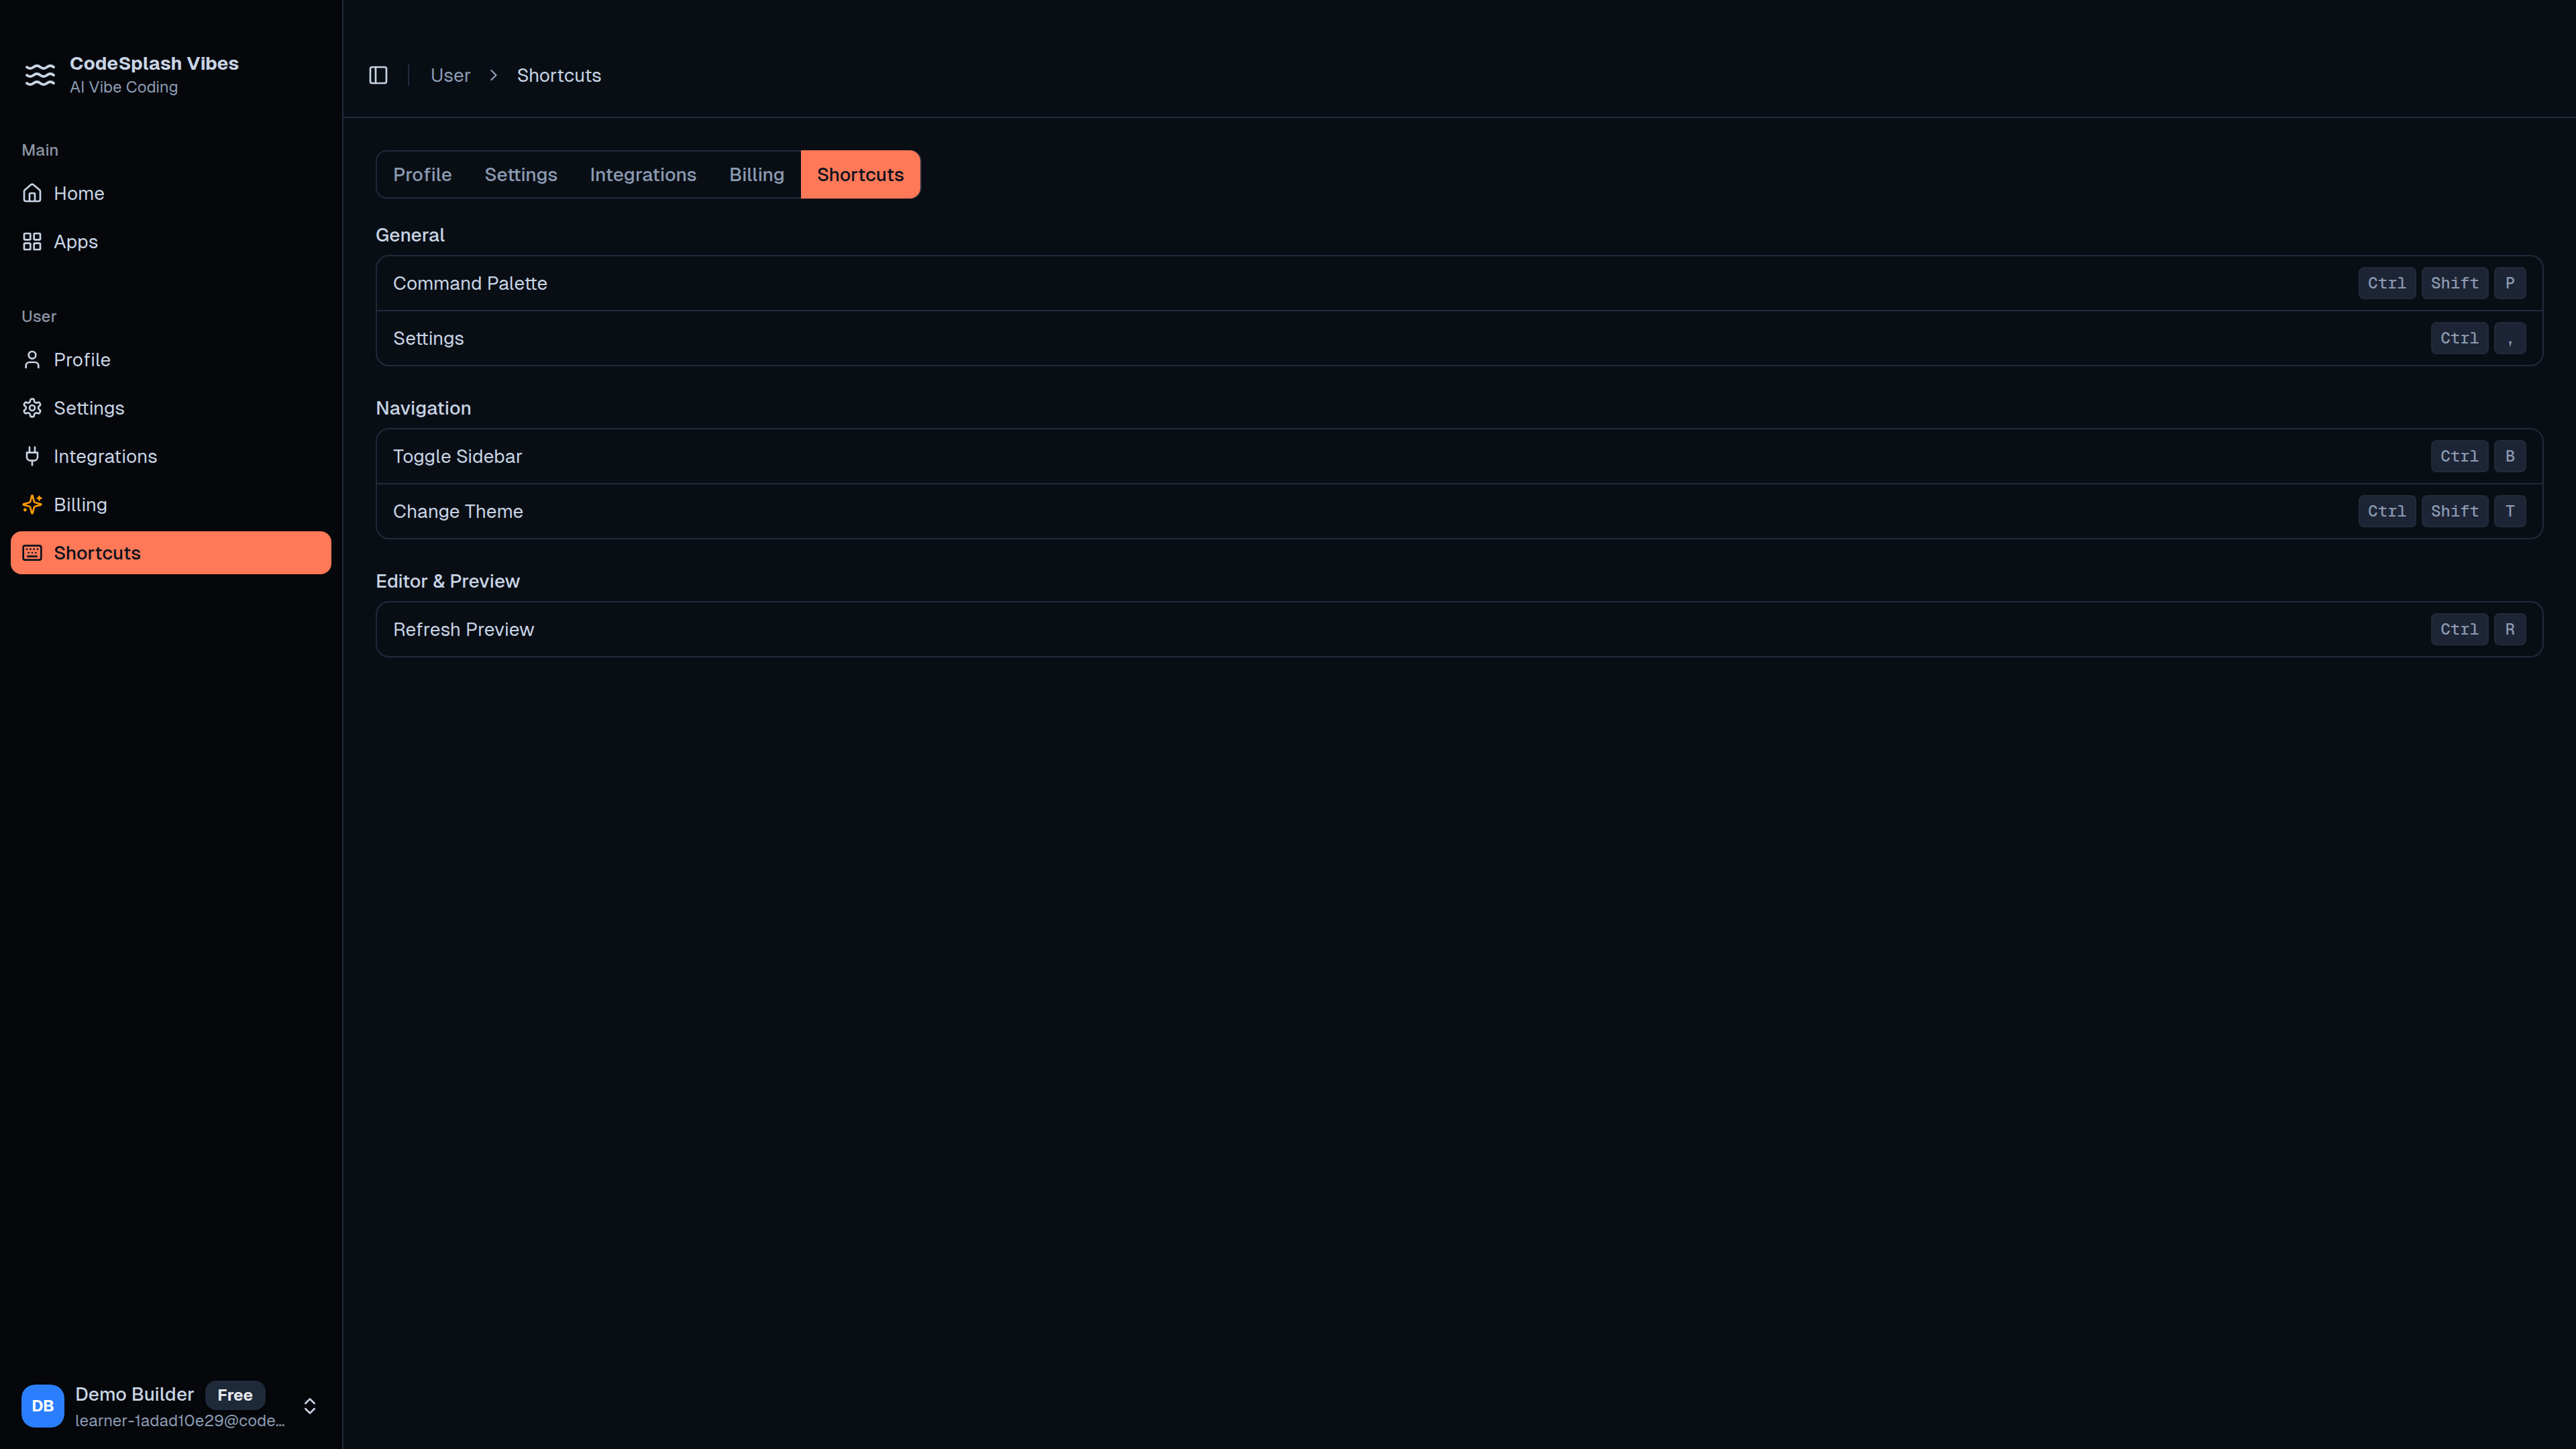Click the Toggle Sidebar shortcut row label
The width and height of the screenshot is (2576, 1449).
[457, 456]
